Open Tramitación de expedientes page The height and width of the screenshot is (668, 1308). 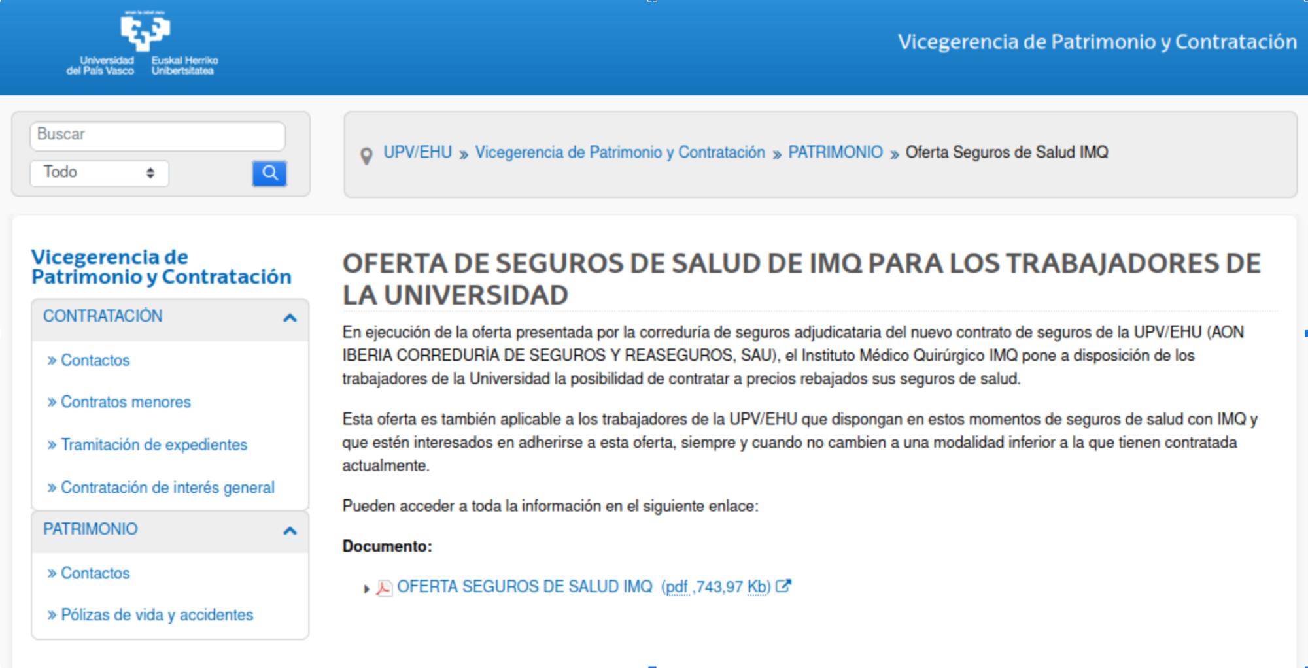point(153,444)
